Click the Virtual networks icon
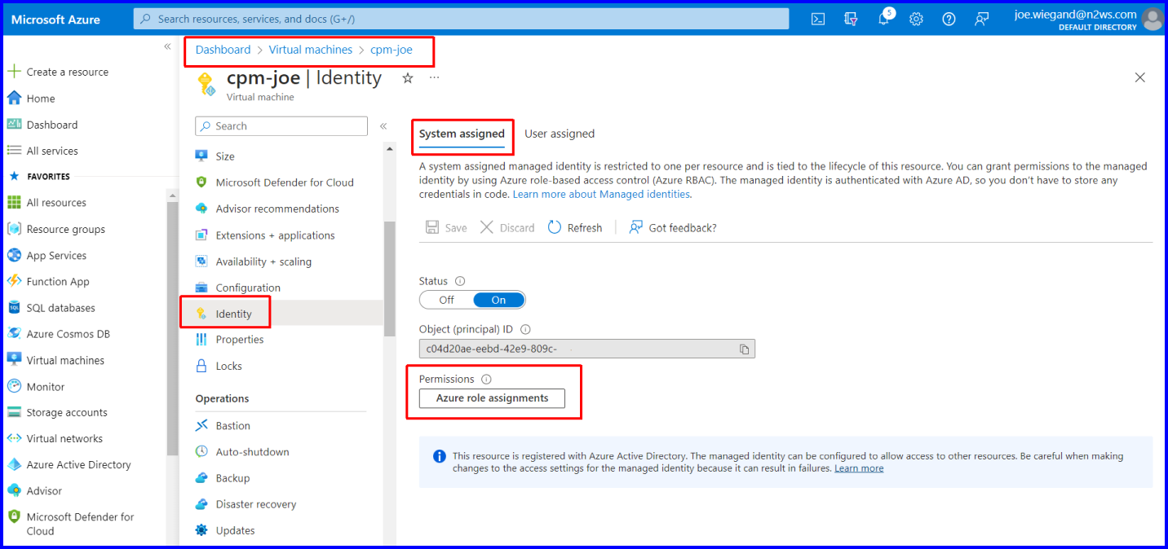The image size is (1168, 549). (14, 438)
